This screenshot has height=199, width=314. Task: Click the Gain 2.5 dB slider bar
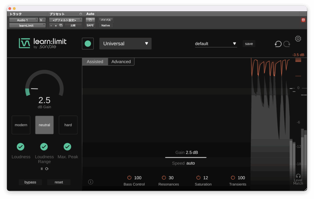click(186, 157)
